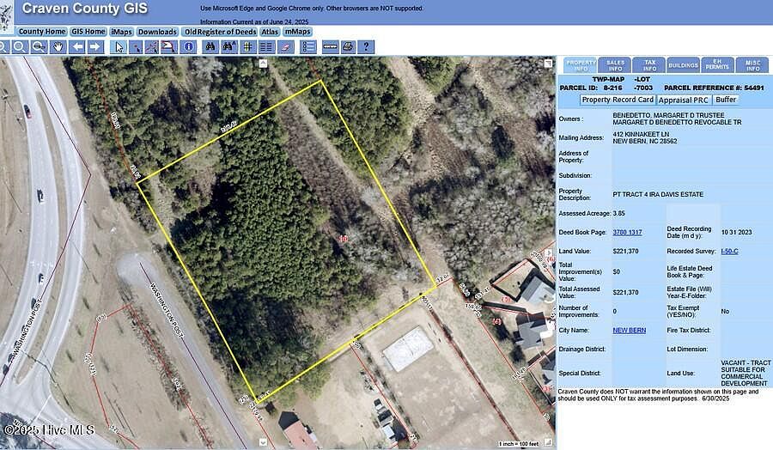Click the grid hash icon
Viewport: 773px width, 450px height.
click(x=247, y=47)
